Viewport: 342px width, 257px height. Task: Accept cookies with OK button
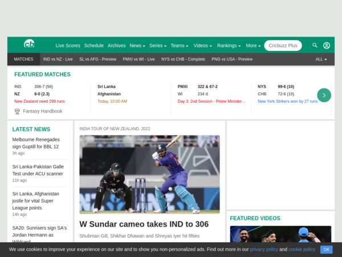pos(326,250)
